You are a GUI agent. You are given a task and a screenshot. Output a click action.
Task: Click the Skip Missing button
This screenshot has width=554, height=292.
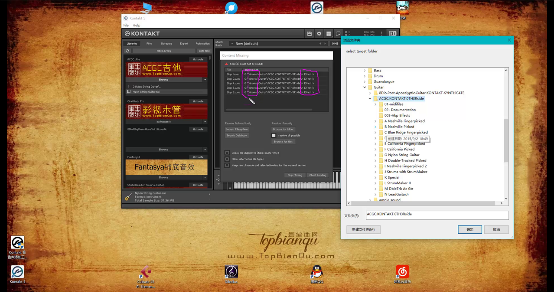click(x=295, y=175)
